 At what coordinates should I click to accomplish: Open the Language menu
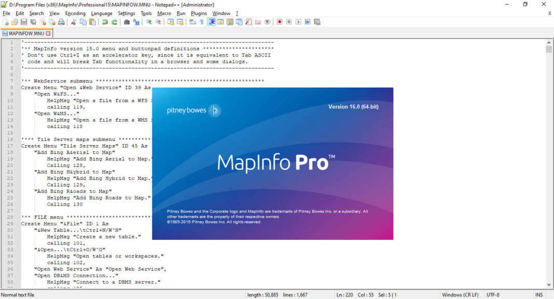point(101,13)
